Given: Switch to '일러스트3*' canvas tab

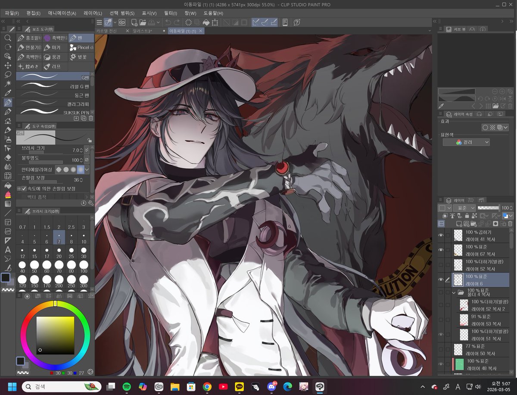Looking at the screenshot, I should pyautogui.click(x=143, y=31).
